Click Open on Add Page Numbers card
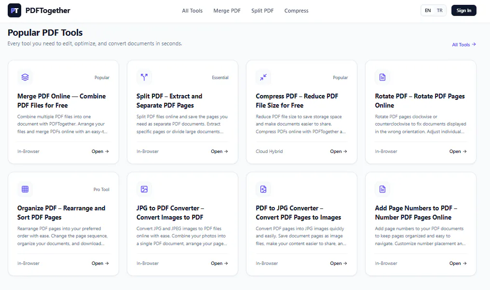This screenshot has height=290, width=490. (x=458, y=263)
